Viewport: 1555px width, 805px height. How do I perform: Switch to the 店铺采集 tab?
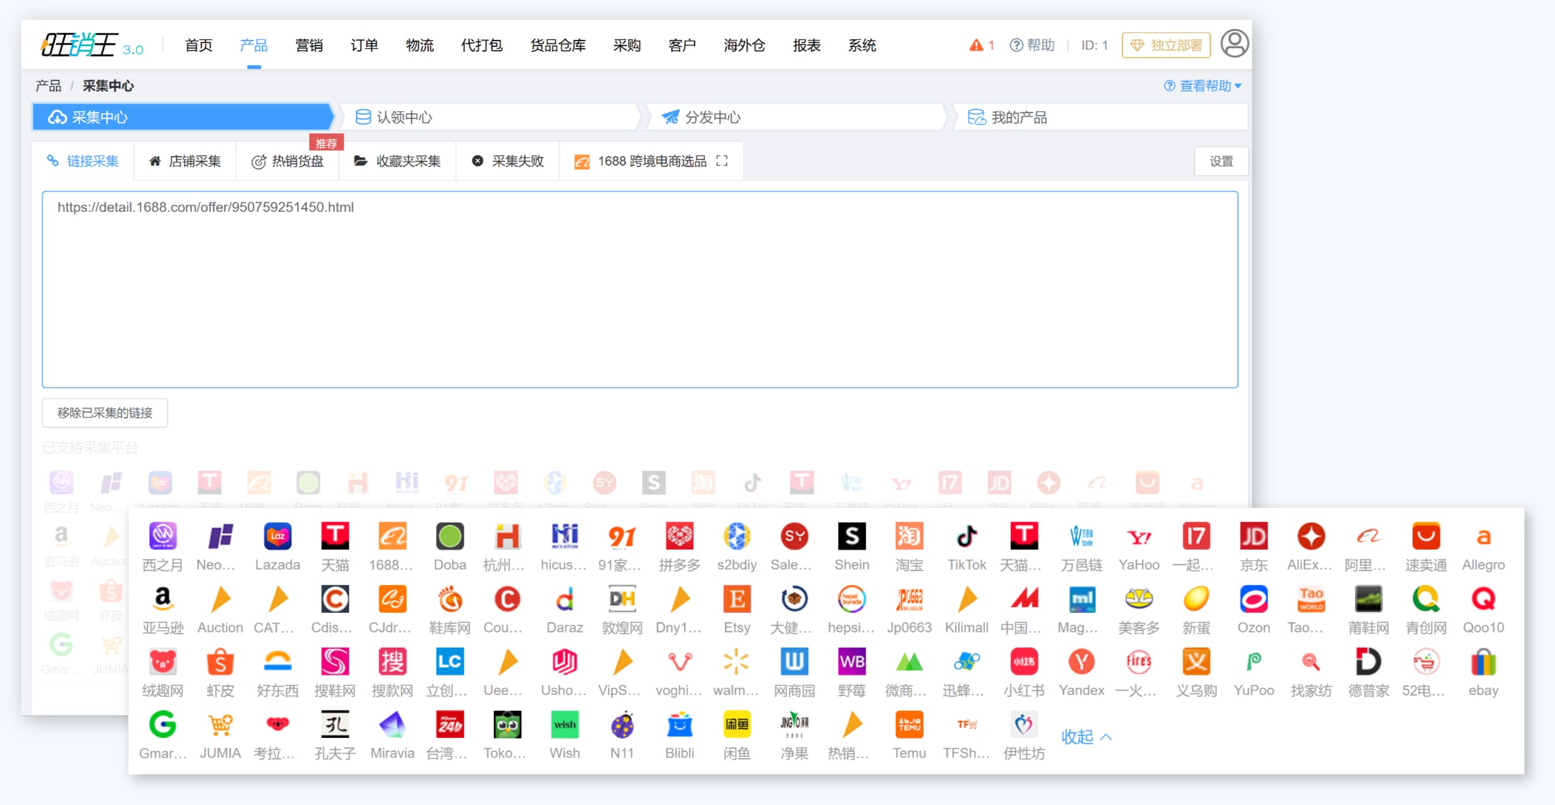pos(185,161)
